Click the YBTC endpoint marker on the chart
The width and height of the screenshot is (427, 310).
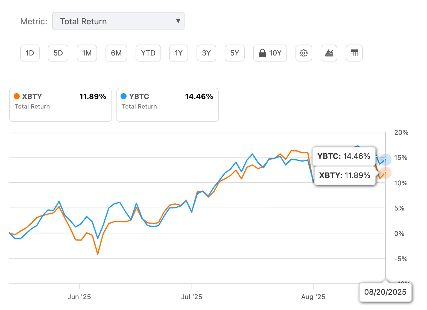coord(385,159)
